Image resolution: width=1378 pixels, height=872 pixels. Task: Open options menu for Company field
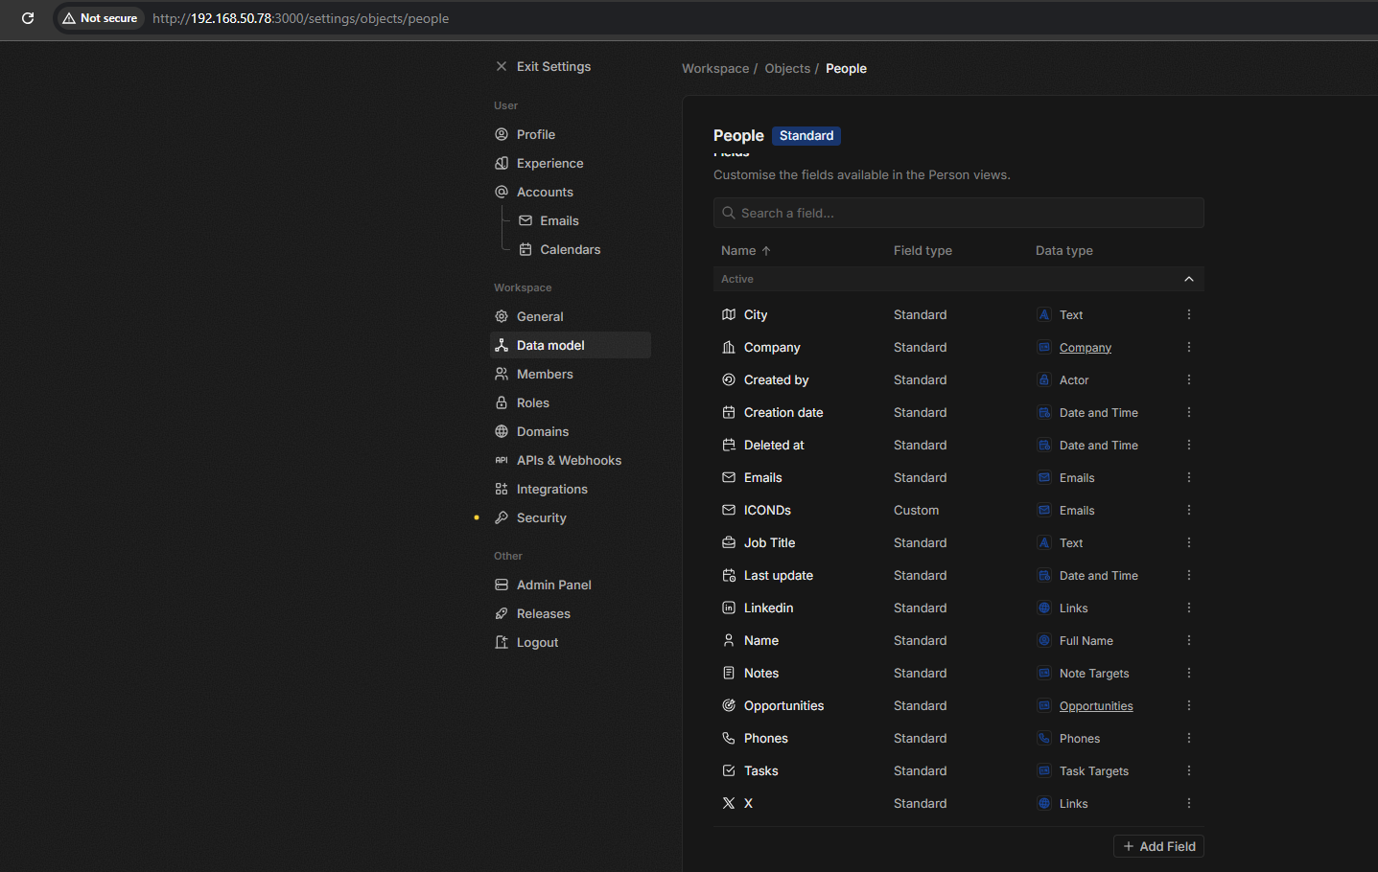coord(1189,347)
